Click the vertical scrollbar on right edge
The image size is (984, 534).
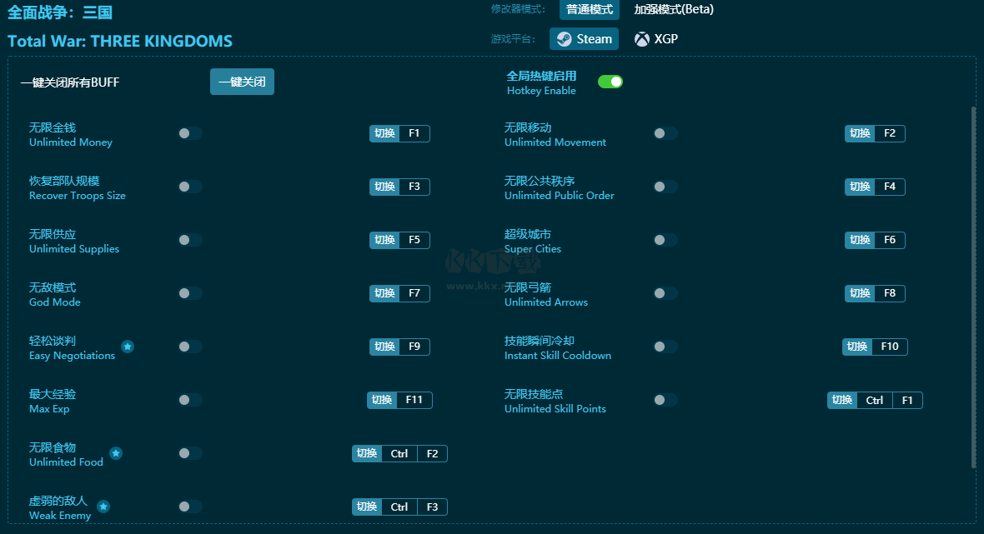point(973,287)
